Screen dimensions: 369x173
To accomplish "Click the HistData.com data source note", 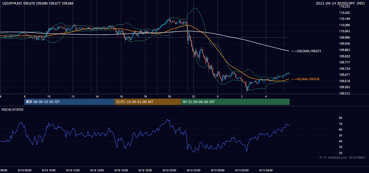I will coord(342,157).
